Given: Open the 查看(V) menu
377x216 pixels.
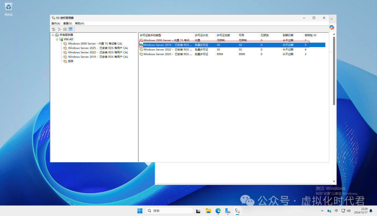Looking at the screenshot, I should (68, 23).
